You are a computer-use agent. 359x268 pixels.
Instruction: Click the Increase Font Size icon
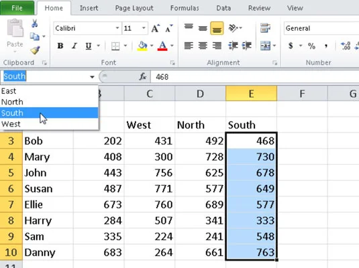(x=156, y=28)
